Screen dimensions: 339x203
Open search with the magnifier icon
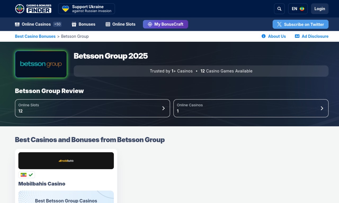click(x=279, y=9)
